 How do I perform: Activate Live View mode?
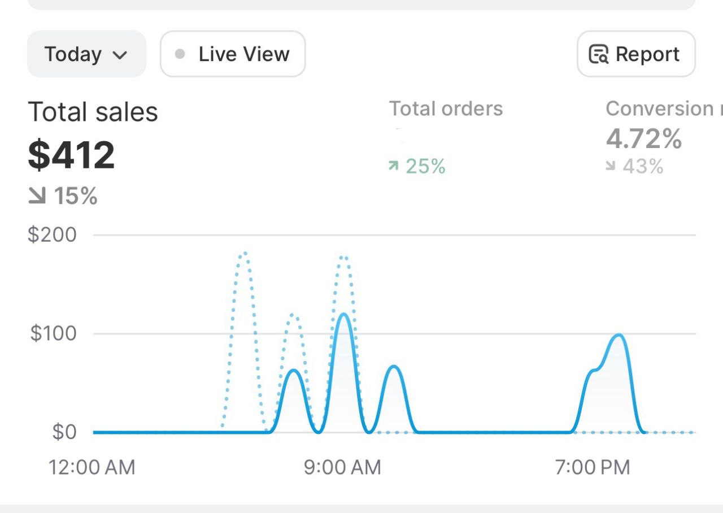232,54
